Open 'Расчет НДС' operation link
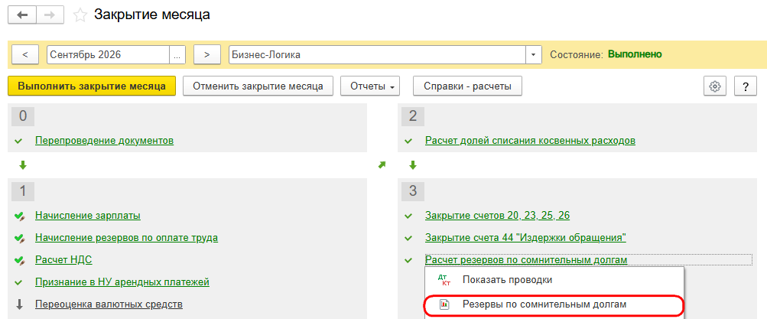 [x=63, y=260]
